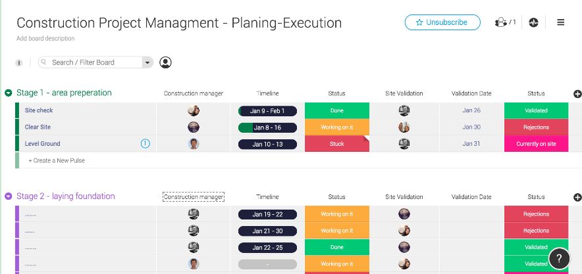Open the hamburger board menu

(561, 22)
